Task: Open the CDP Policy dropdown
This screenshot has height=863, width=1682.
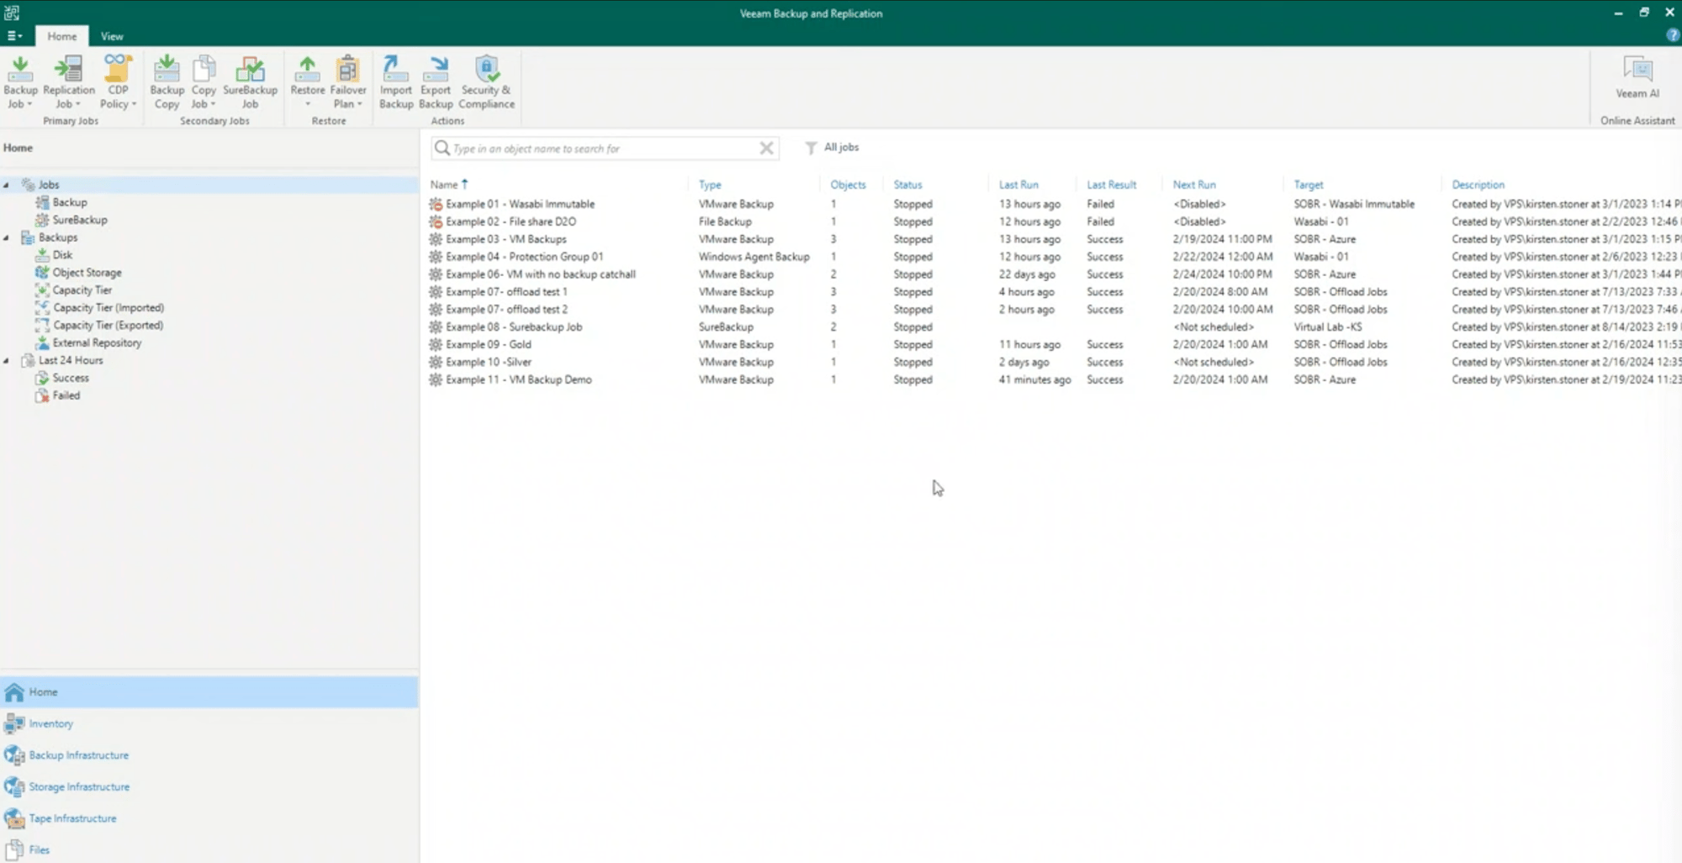Action: tap(117, 81)
